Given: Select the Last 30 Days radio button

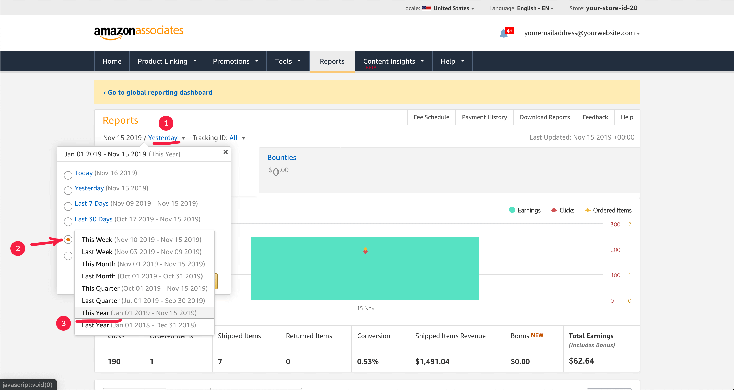Looking at the screenshot, I should tap(68, 221).
